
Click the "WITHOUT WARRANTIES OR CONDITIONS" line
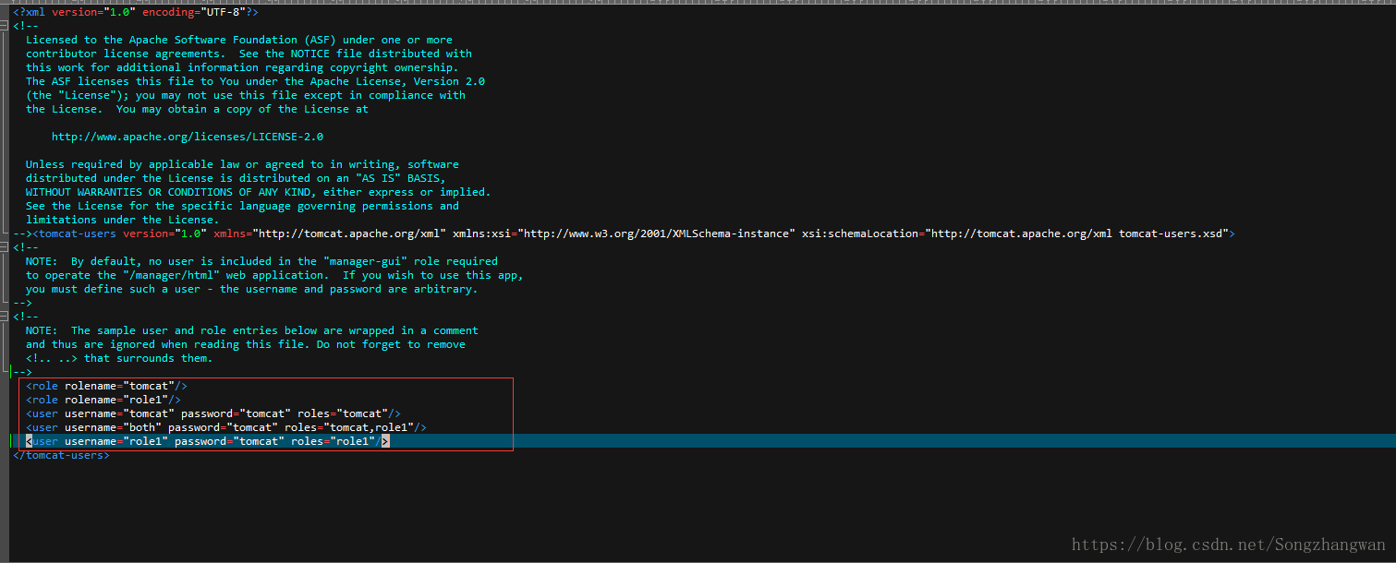click(x=259, y=192)
